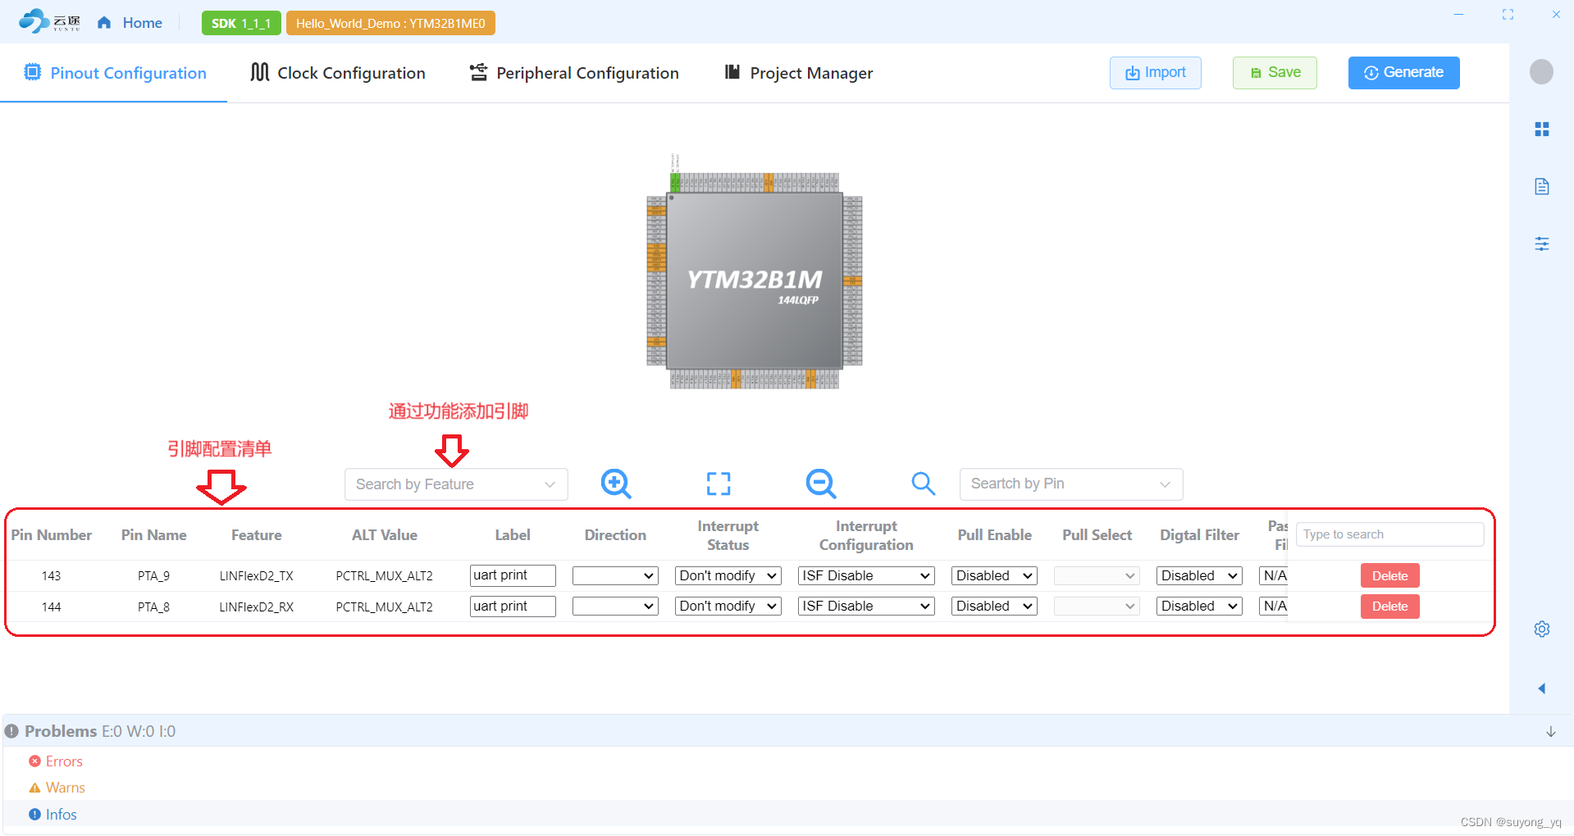
Task: Click the user avatar icon
Action: pos(1541,72)
